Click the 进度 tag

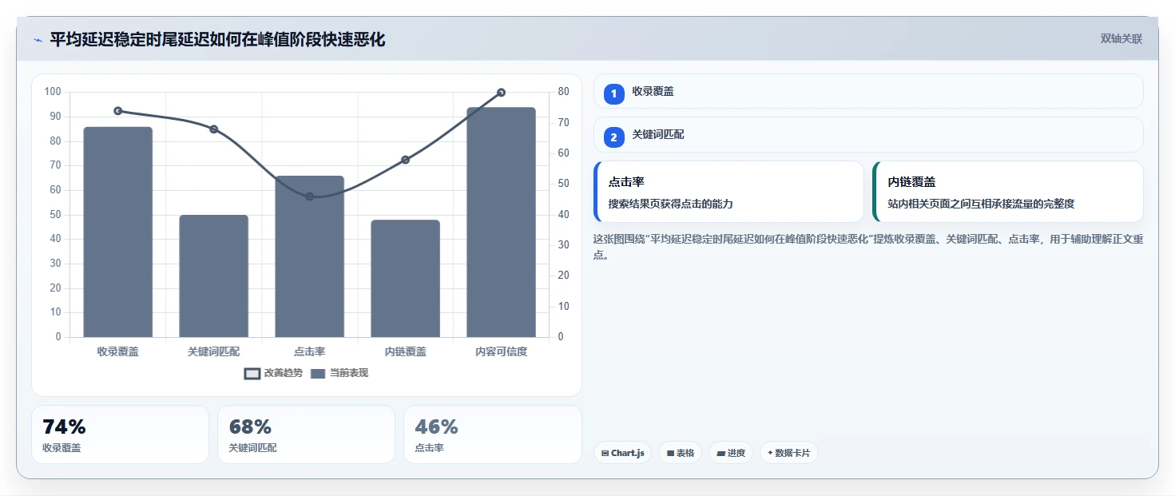click(x=731, y=453)
